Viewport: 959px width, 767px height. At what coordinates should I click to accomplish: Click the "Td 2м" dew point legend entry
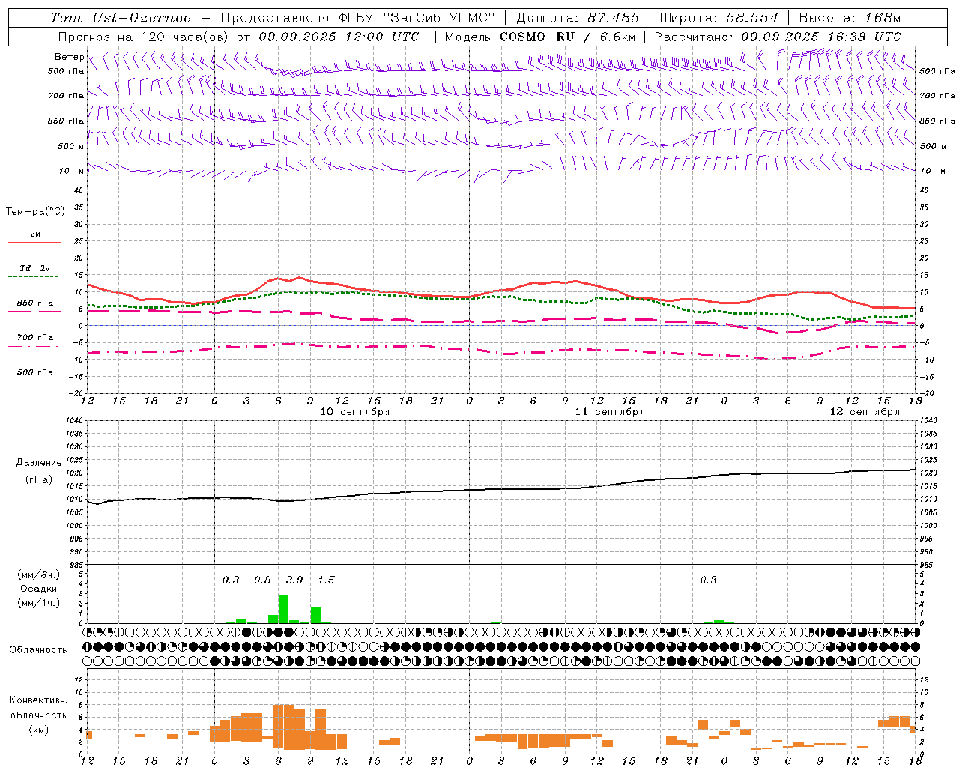click(35, 268)
